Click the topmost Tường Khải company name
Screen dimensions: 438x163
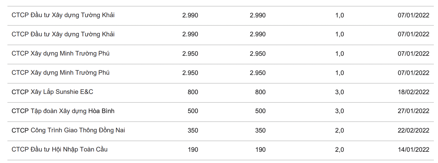[x=63, y=15]
